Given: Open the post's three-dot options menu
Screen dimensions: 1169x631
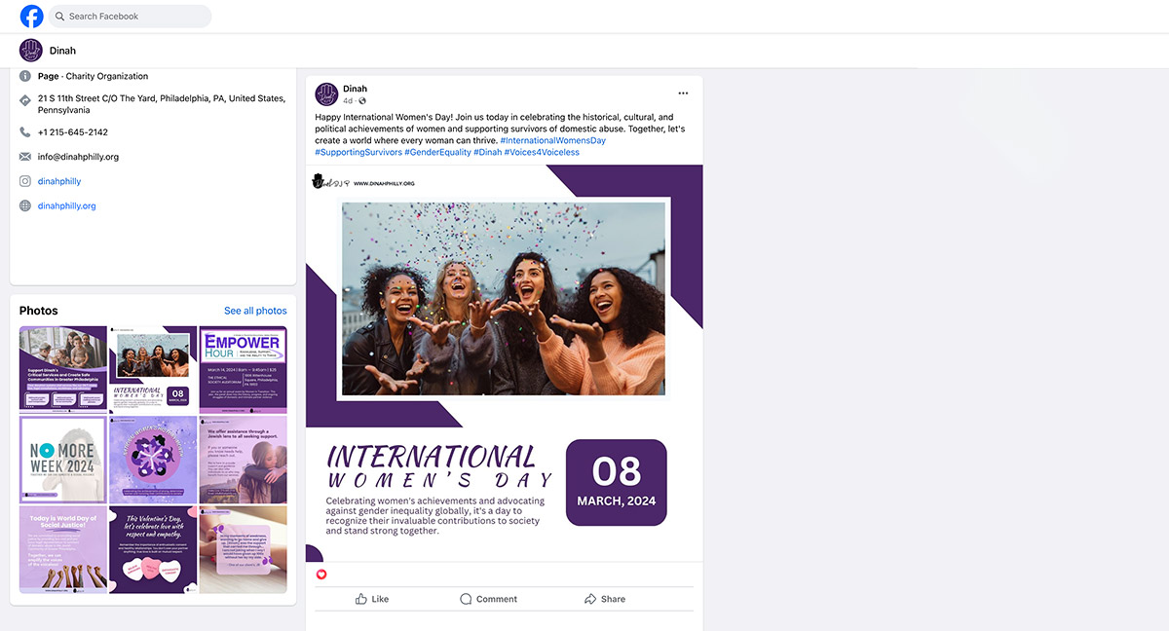Looking at the screenshot, I should (x=683, y=93).
